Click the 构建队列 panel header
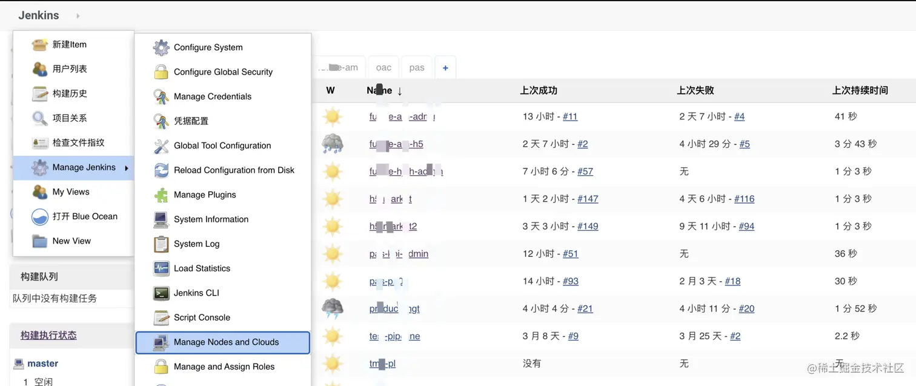This screenshot has height=386, width=916. pos(71,276)
